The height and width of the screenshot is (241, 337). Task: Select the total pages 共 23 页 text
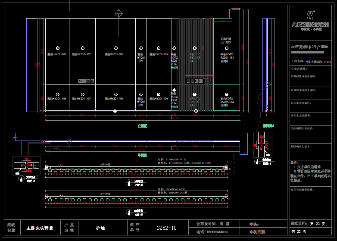[x=300, y=232]
